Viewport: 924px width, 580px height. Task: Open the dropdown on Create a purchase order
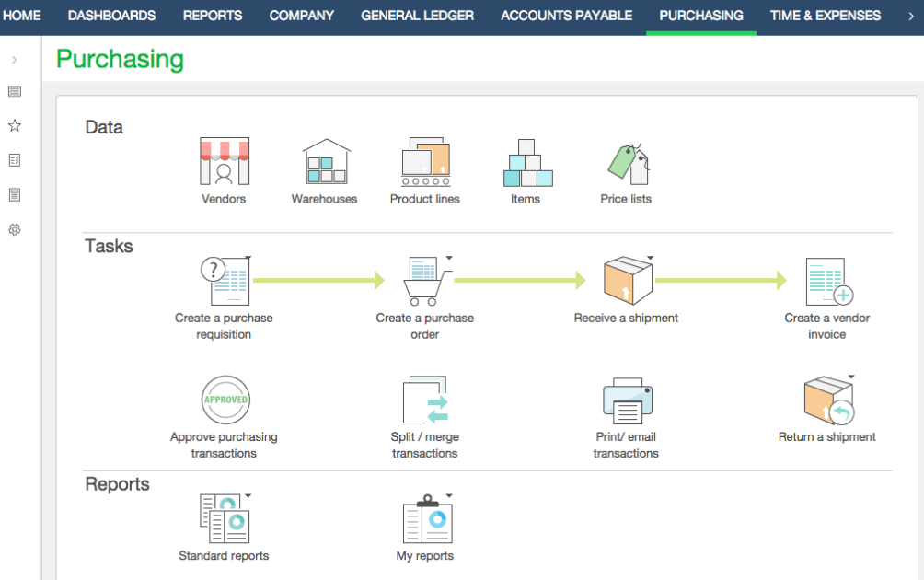449,259
